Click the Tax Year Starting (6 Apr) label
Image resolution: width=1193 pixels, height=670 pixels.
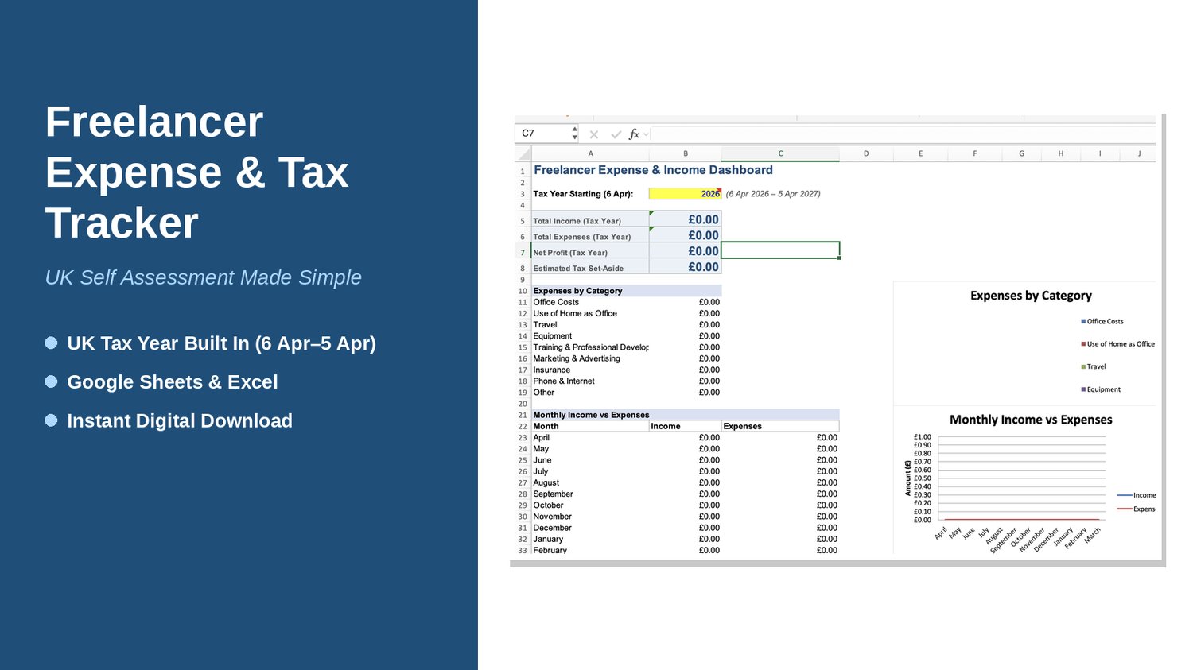(583, 194)
